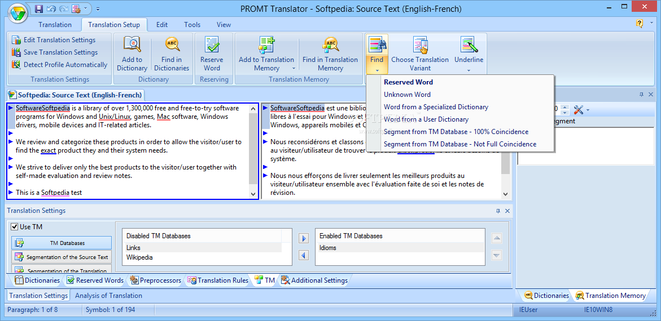
Task: Open the Reserved Words settings tab
Action: 95,280
